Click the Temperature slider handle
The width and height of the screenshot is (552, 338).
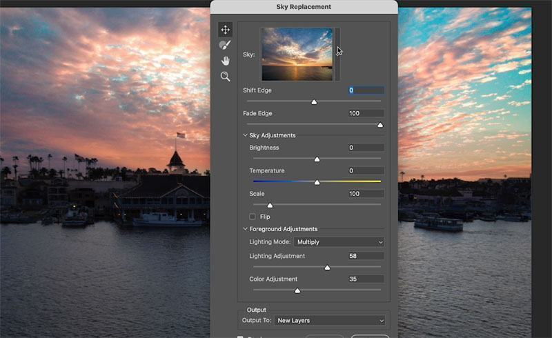coord(317,182)
